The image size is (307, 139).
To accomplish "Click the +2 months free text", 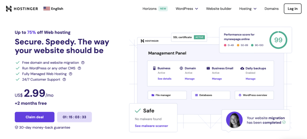I will [x=31, y=103].
